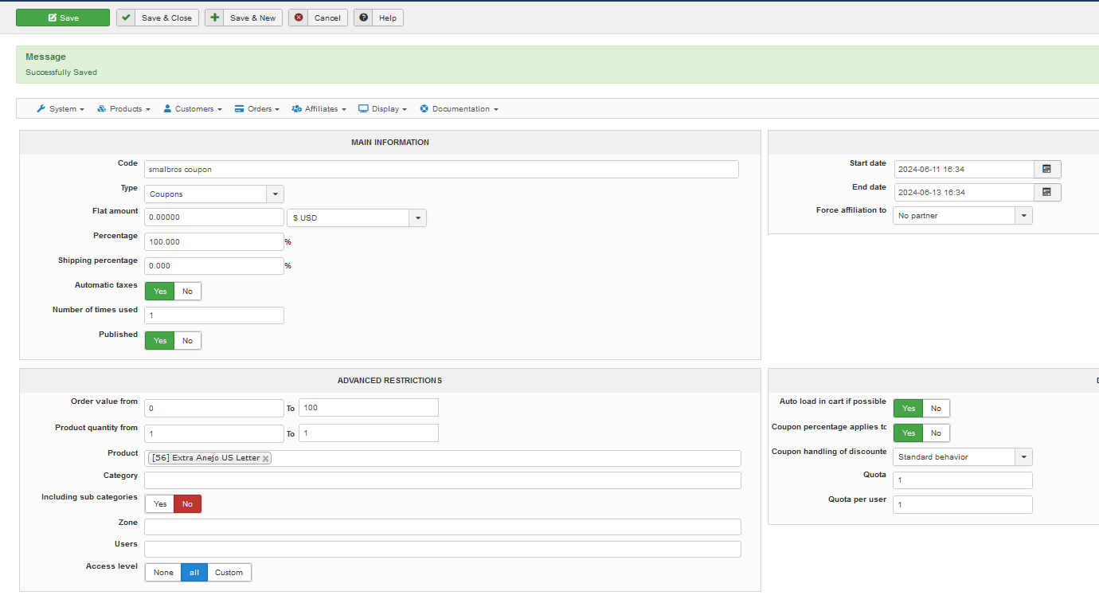
Task: Open the Display menu
Action: (383, 109)
